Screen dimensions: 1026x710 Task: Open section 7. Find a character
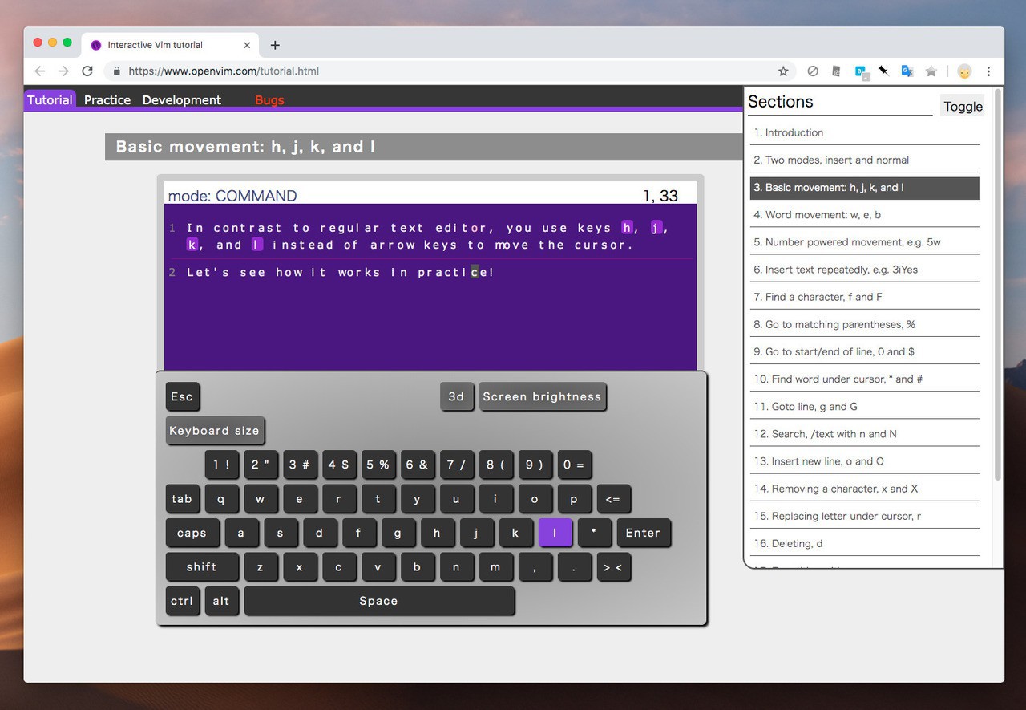(865, 296)
